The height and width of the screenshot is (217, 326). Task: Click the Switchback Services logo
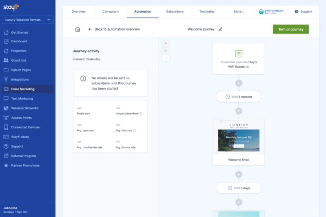click(x=271, y=12)
